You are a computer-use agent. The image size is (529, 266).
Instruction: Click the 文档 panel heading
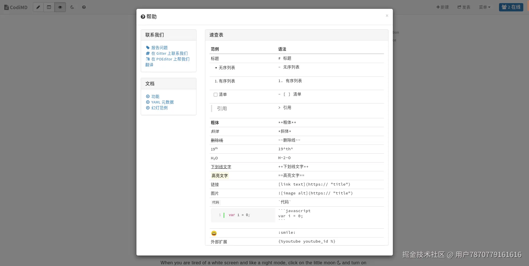168,84
